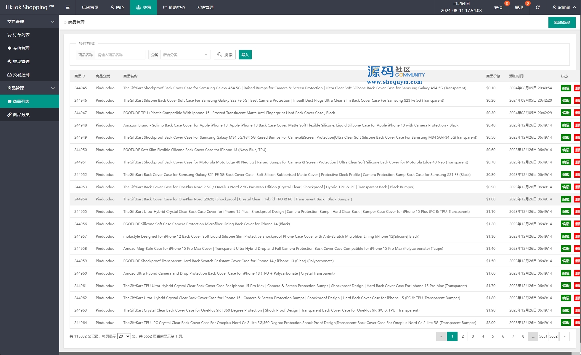The image size is (581, 355).
Task: Edit product 244946
Action: pos(566,100)
